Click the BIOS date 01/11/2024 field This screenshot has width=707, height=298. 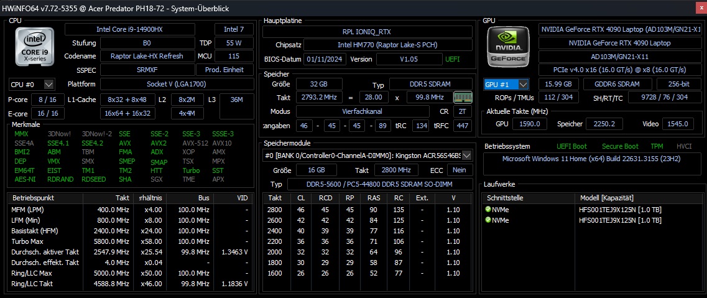tap(325, 59)
